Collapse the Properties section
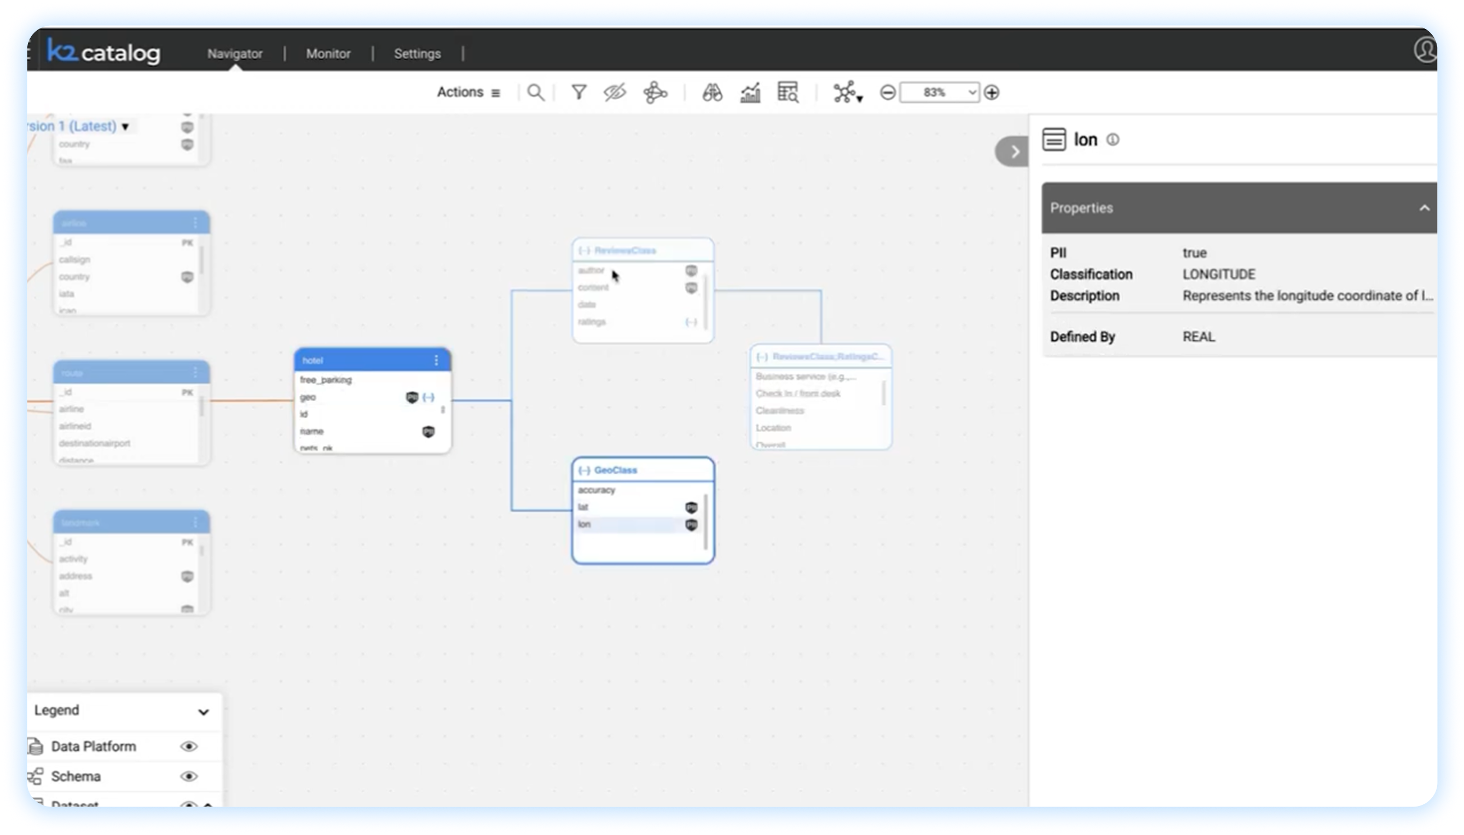Viewport: 1464px width, 835px height. tap(1424, 208)
